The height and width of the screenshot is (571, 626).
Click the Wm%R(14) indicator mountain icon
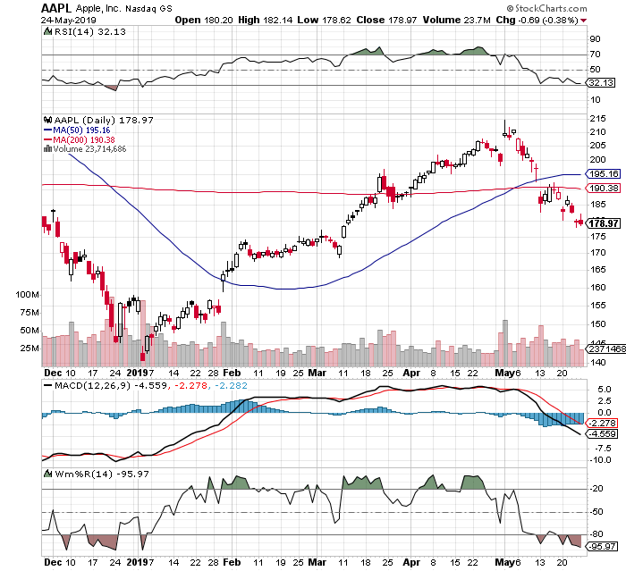click(48, 474)
